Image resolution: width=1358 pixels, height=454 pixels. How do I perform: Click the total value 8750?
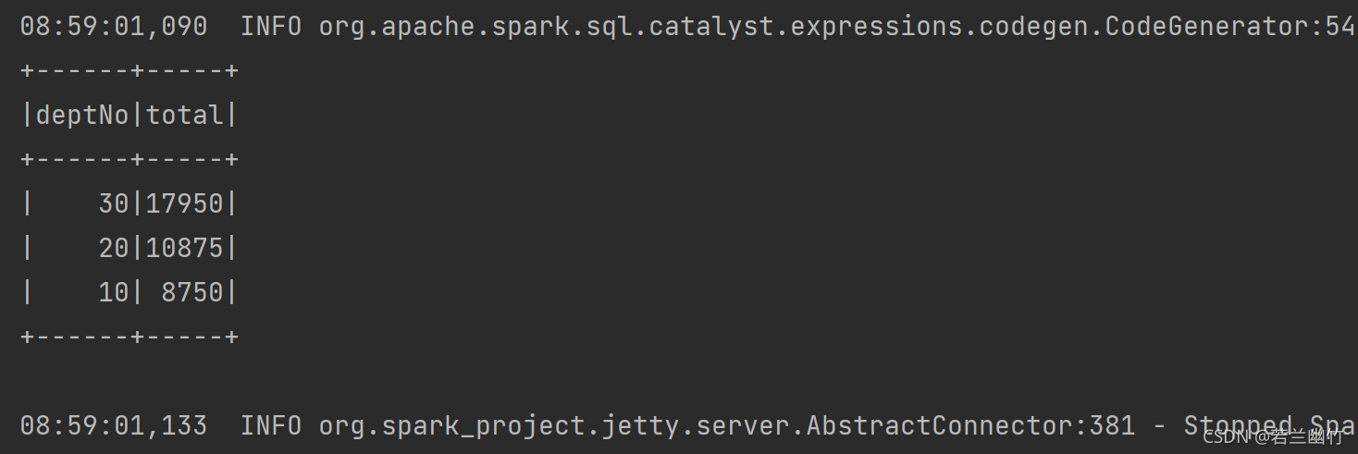click(192, 292)
